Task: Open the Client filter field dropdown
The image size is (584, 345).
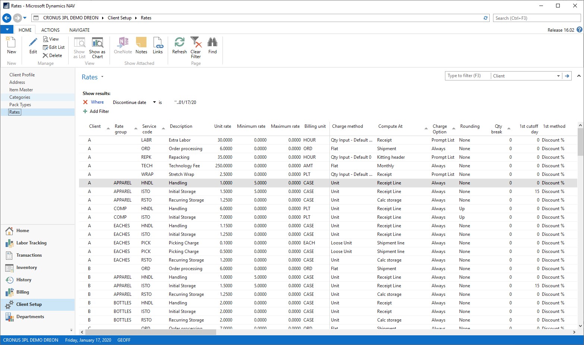Action: click(x=558, y=76)
